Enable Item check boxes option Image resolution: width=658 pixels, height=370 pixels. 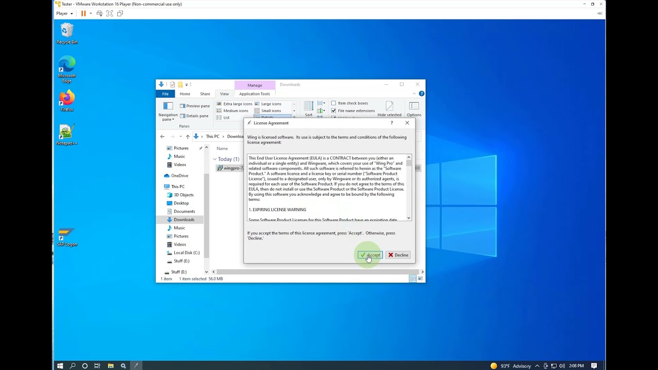tap(350, 103)
